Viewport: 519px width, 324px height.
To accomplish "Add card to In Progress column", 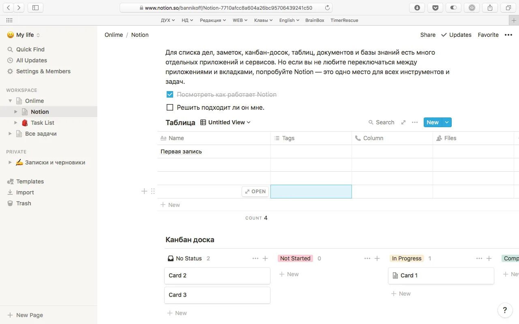I will pyautogui.click(x=489, y=258).
